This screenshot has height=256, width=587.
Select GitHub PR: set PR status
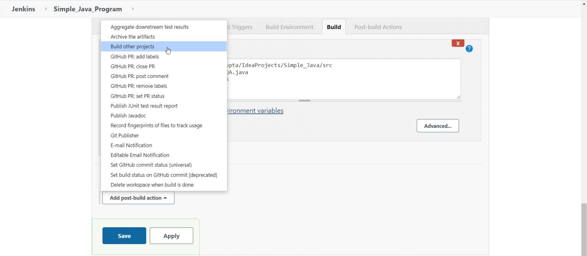tap(164, 96)
